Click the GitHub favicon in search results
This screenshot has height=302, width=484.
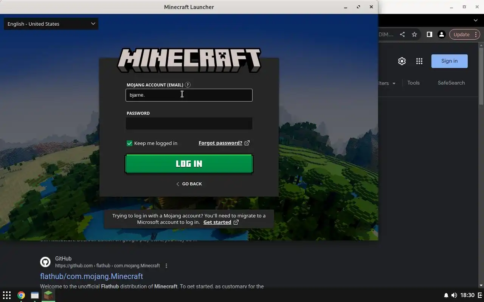coord(45,262)
